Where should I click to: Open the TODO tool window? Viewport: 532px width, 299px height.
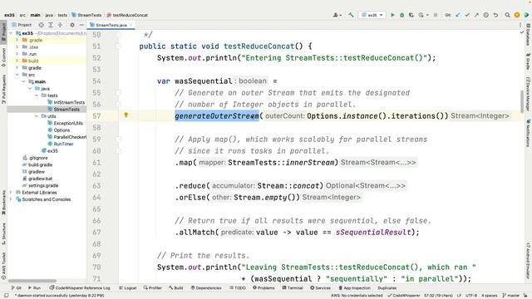(x=238, y=288)
